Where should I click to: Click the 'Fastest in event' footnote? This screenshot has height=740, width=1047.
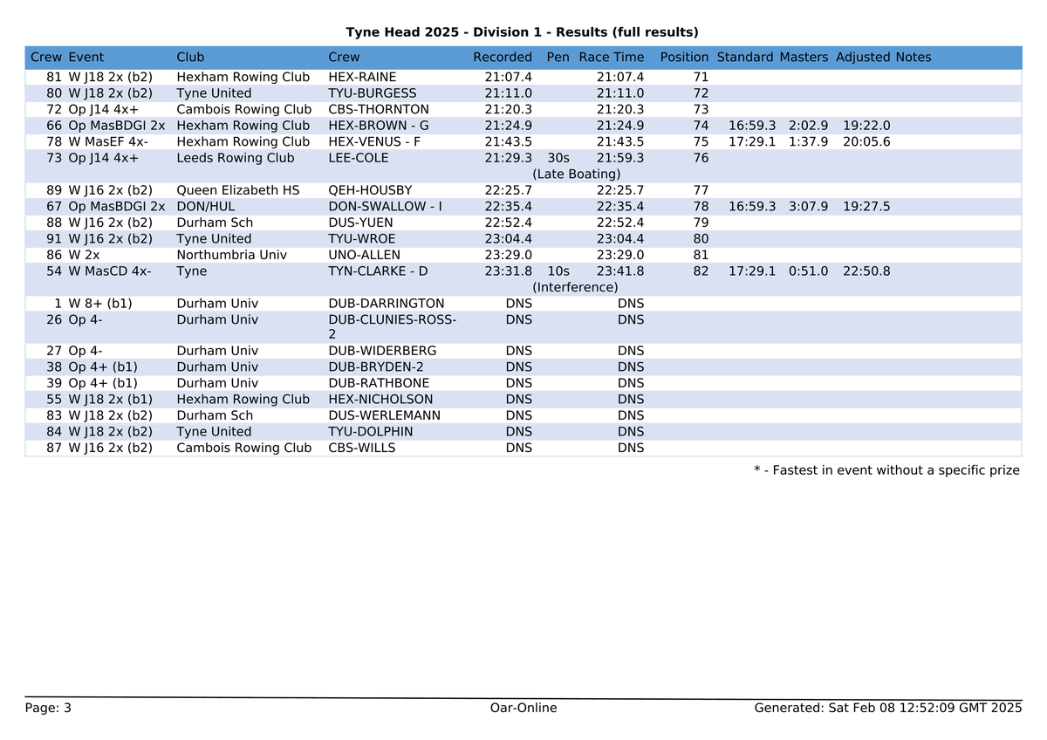pos(886,470)
